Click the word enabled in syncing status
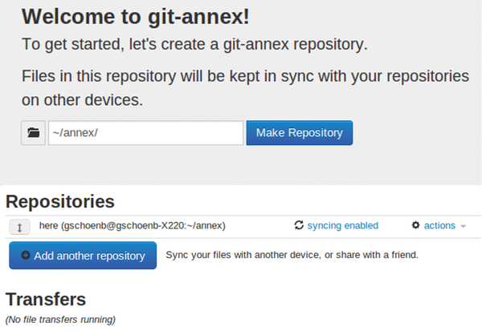 coord(361,226)
